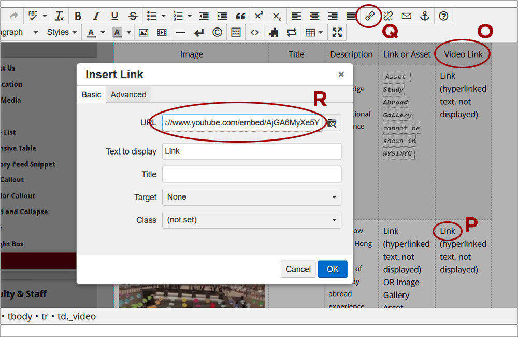Screen dimensions: 518x337
Task: Open the editor help icon
Action: 443,16
